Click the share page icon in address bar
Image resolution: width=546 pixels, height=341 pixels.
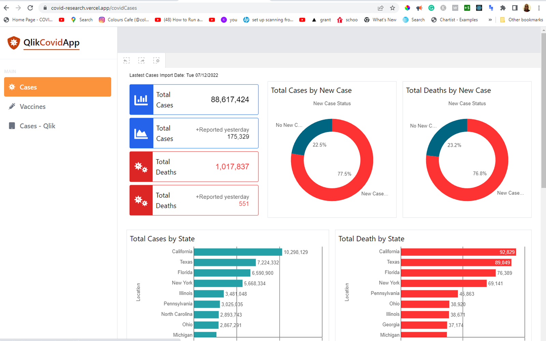click(x=380, y=8)
